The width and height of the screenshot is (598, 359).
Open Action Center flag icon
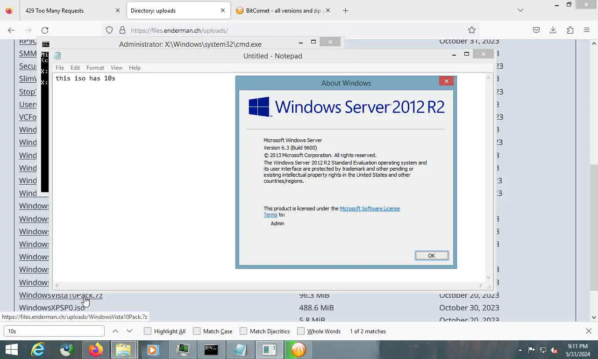[x=531, y=350]
